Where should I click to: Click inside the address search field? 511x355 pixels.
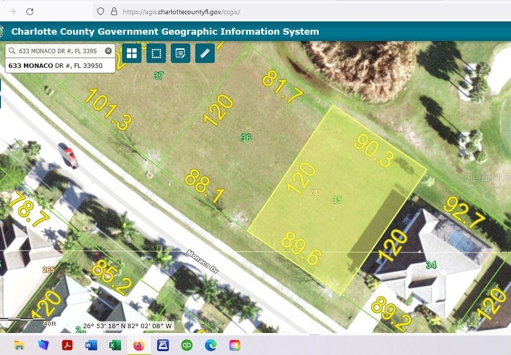click(59, 51)
